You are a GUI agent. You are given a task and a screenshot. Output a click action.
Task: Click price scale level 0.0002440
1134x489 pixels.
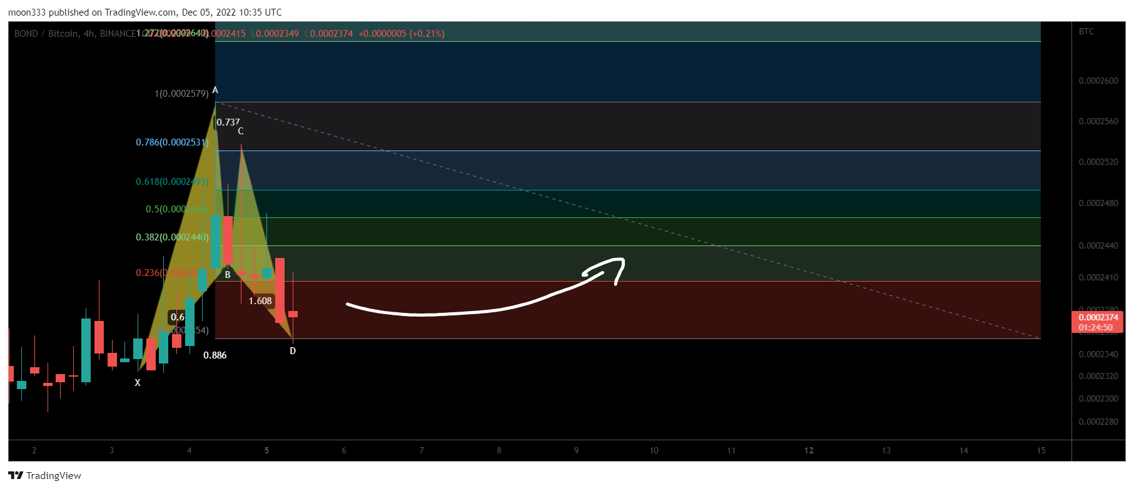1098,245
